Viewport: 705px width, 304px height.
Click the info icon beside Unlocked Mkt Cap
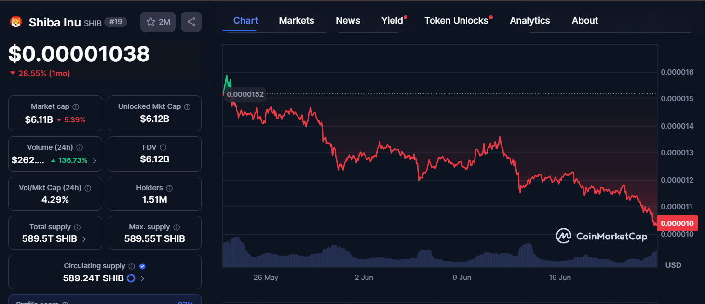click(187, 106)
